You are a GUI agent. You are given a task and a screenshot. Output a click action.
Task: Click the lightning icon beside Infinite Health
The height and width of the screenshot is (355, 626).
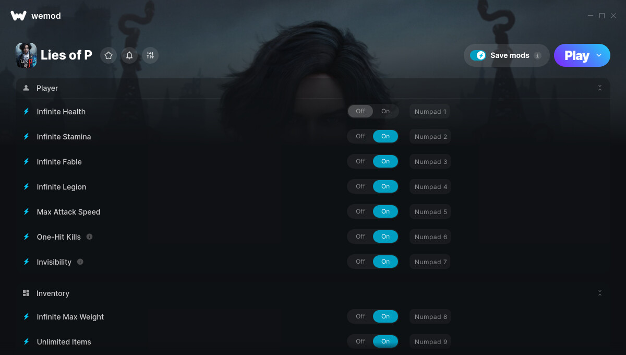(26, 111)
